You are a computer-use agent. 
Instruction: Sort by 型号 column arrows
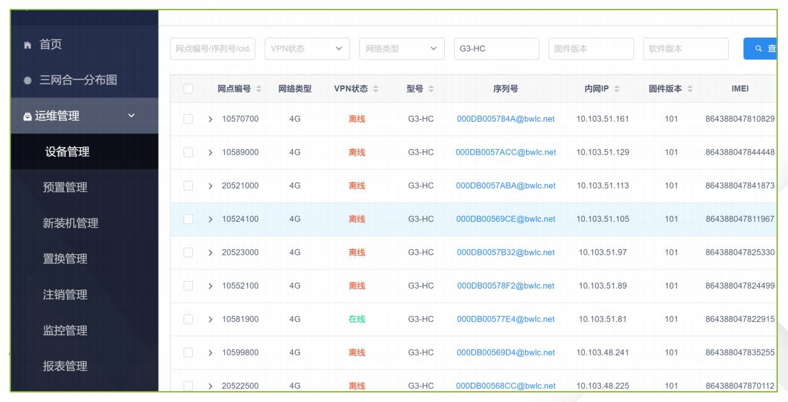[x=431, y=89]
